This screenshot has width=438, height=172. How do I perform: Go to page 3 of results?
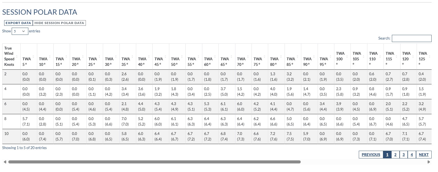click(x=404, y=155)
